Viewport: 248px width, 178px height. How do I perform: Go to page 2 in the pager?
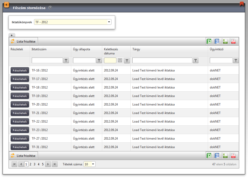point(30,164)
